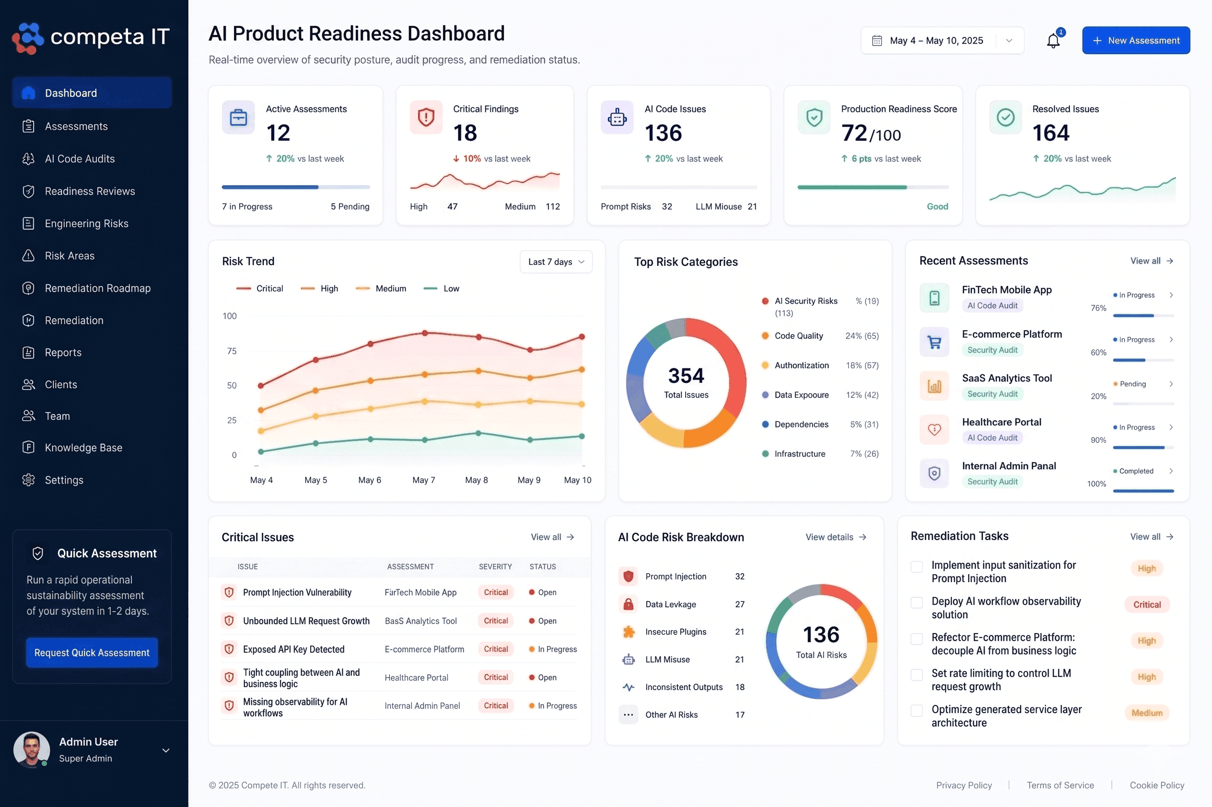Screen dimensions: 1212x807
Task: Click the Active Assessments briefcase icon
Action: [238, 117]
